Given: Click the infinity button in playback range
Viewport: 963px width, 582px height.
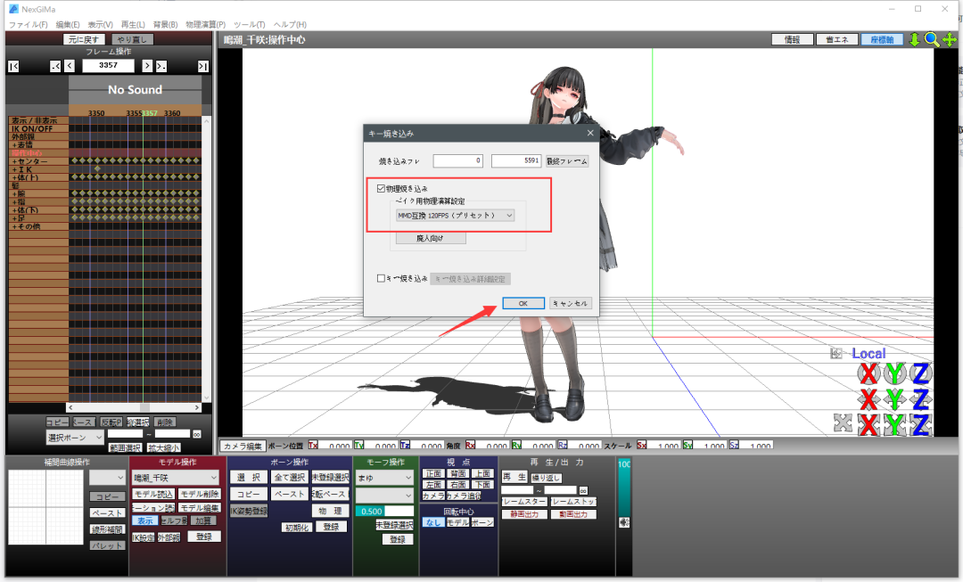Looking at the screenshot, I should coord(583,490).
